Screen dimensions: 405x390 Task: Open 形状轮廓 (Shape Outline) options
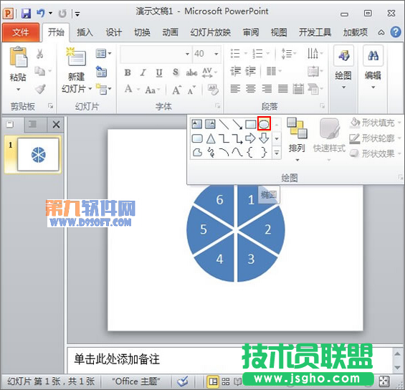pos(375,138)
